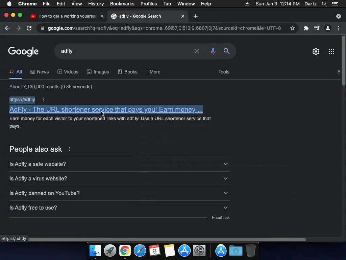Screen dimensions: 346x260
Task: Open options dots beside https://adf.ly
Action: point(43,100)
